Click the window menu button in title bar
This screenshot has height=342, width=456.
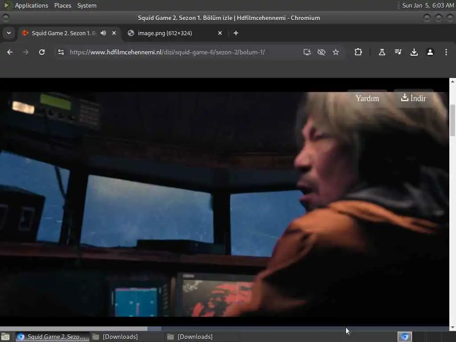coord(6,18)
